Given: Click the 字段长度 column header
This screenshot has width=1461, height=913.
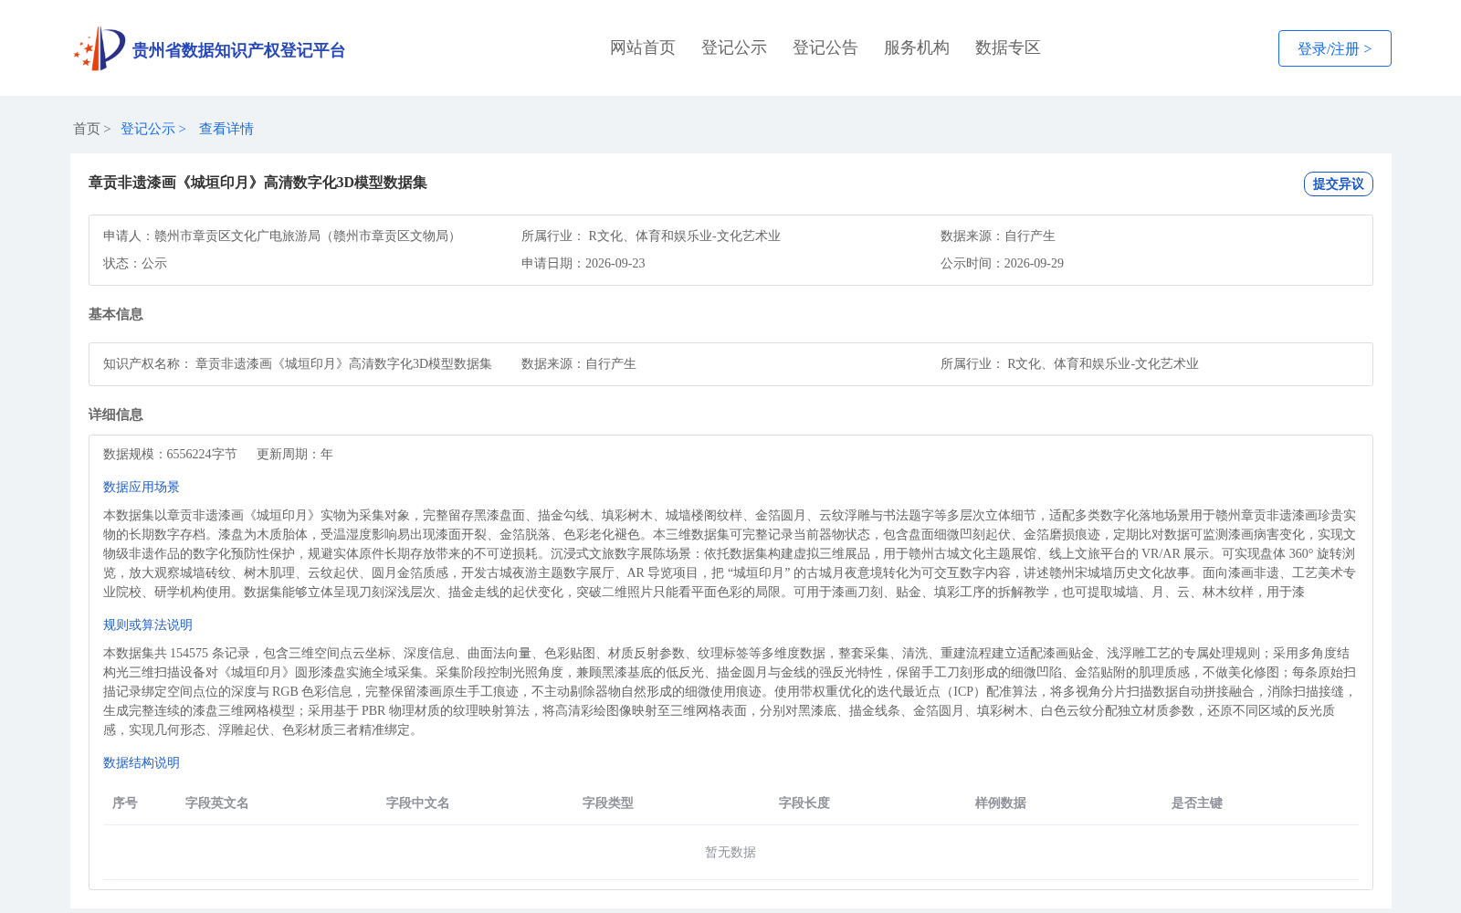Looking at the screenshot, I should [804, 803].
